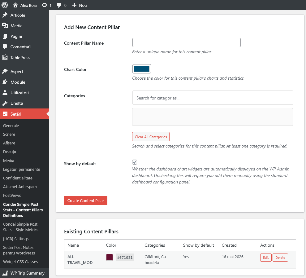
Task: Click the #671031 color swatch
Action: coord(110,257)
